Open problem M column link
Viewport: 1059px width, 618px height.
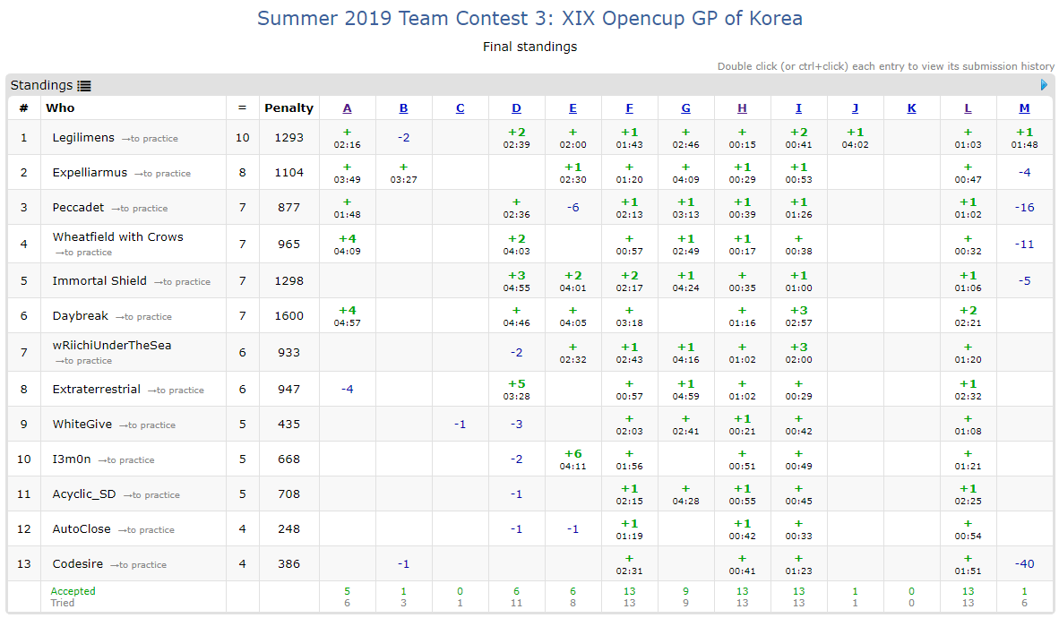coord(1024,108)
